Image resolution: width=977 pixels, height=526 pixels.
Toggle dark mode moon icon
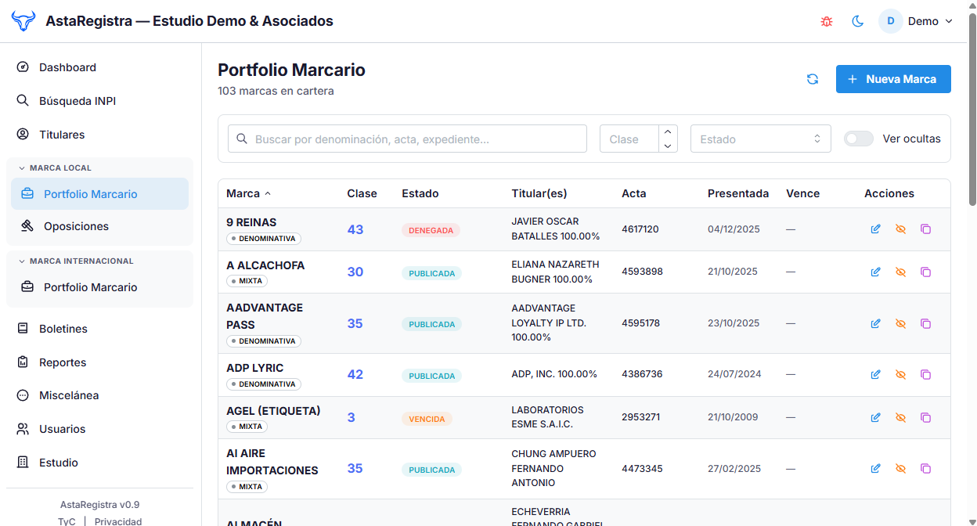(858, 22)
